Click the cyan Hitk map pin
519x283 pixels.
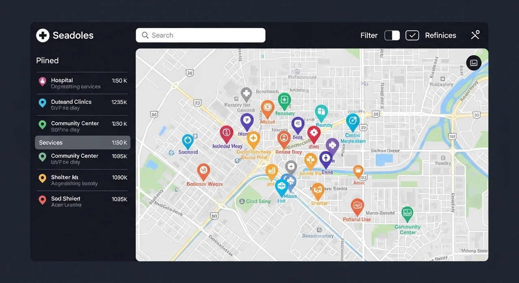[281, 188]
